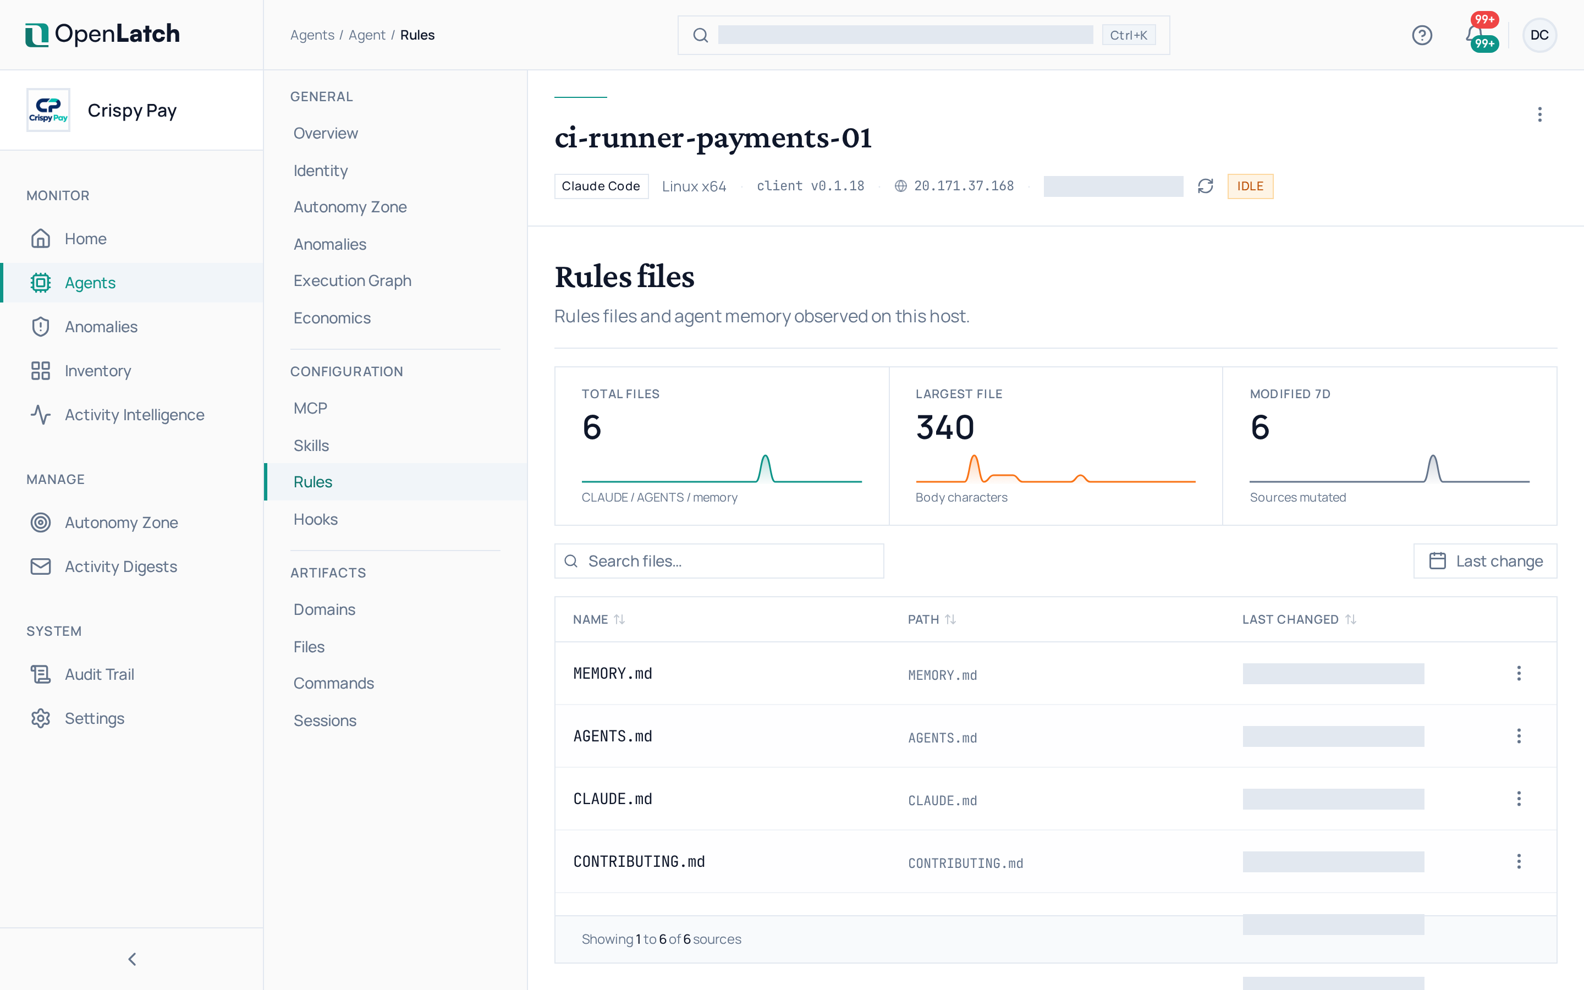Sort the table by Path column

(x=931, y=619)
